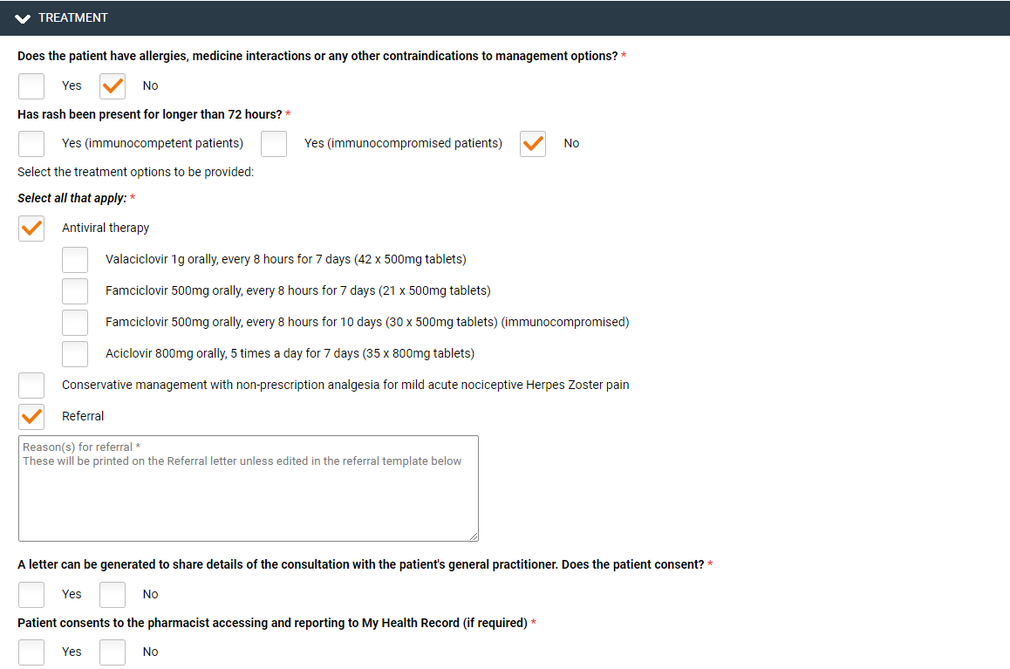1010x669 pixels.
Task: Collapse the Treatment section chevron
Action: 23,18
